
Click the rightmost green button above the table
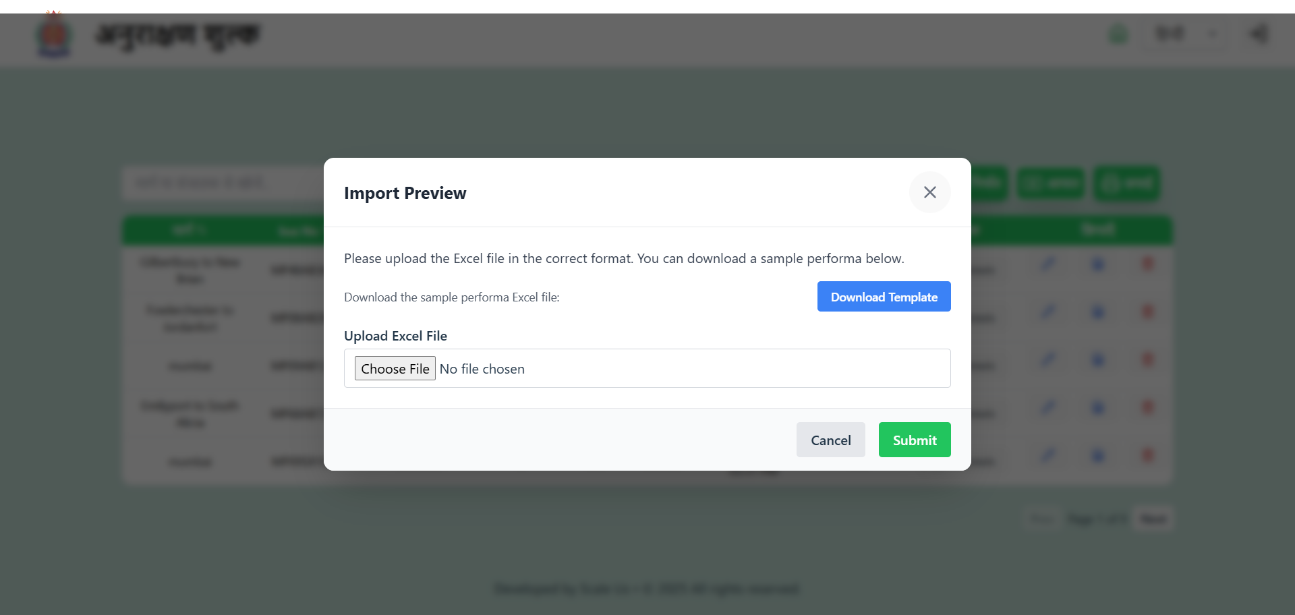click(x=1126, y=183)
